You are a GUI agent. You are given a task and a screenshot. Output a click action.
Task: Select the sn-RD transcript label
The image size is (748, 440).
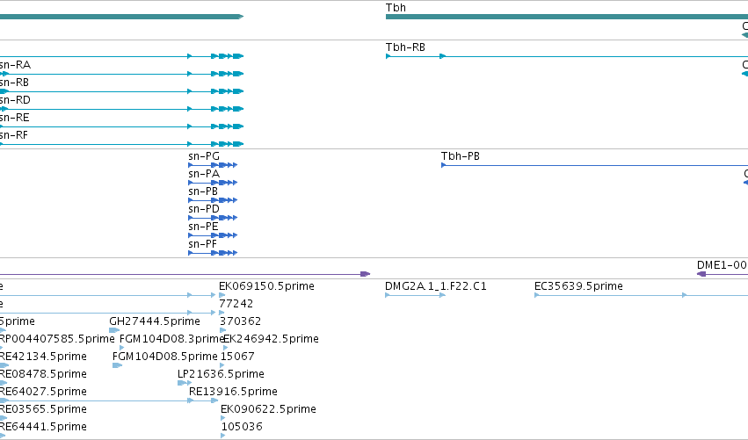pos(15,100)
